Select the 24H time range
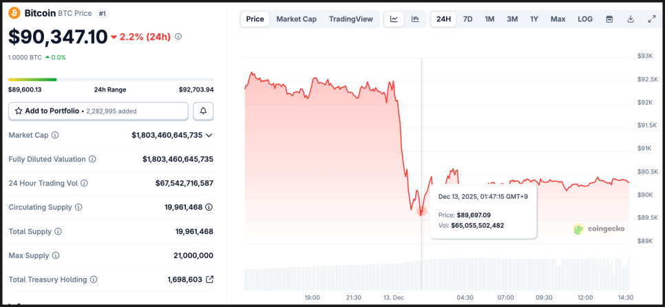Viewport: 665px width, 307px height. click(x=444, y=19)
